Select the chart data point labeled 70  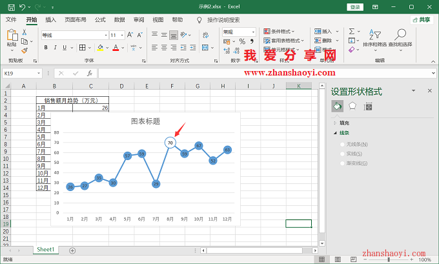pos(170,143)
